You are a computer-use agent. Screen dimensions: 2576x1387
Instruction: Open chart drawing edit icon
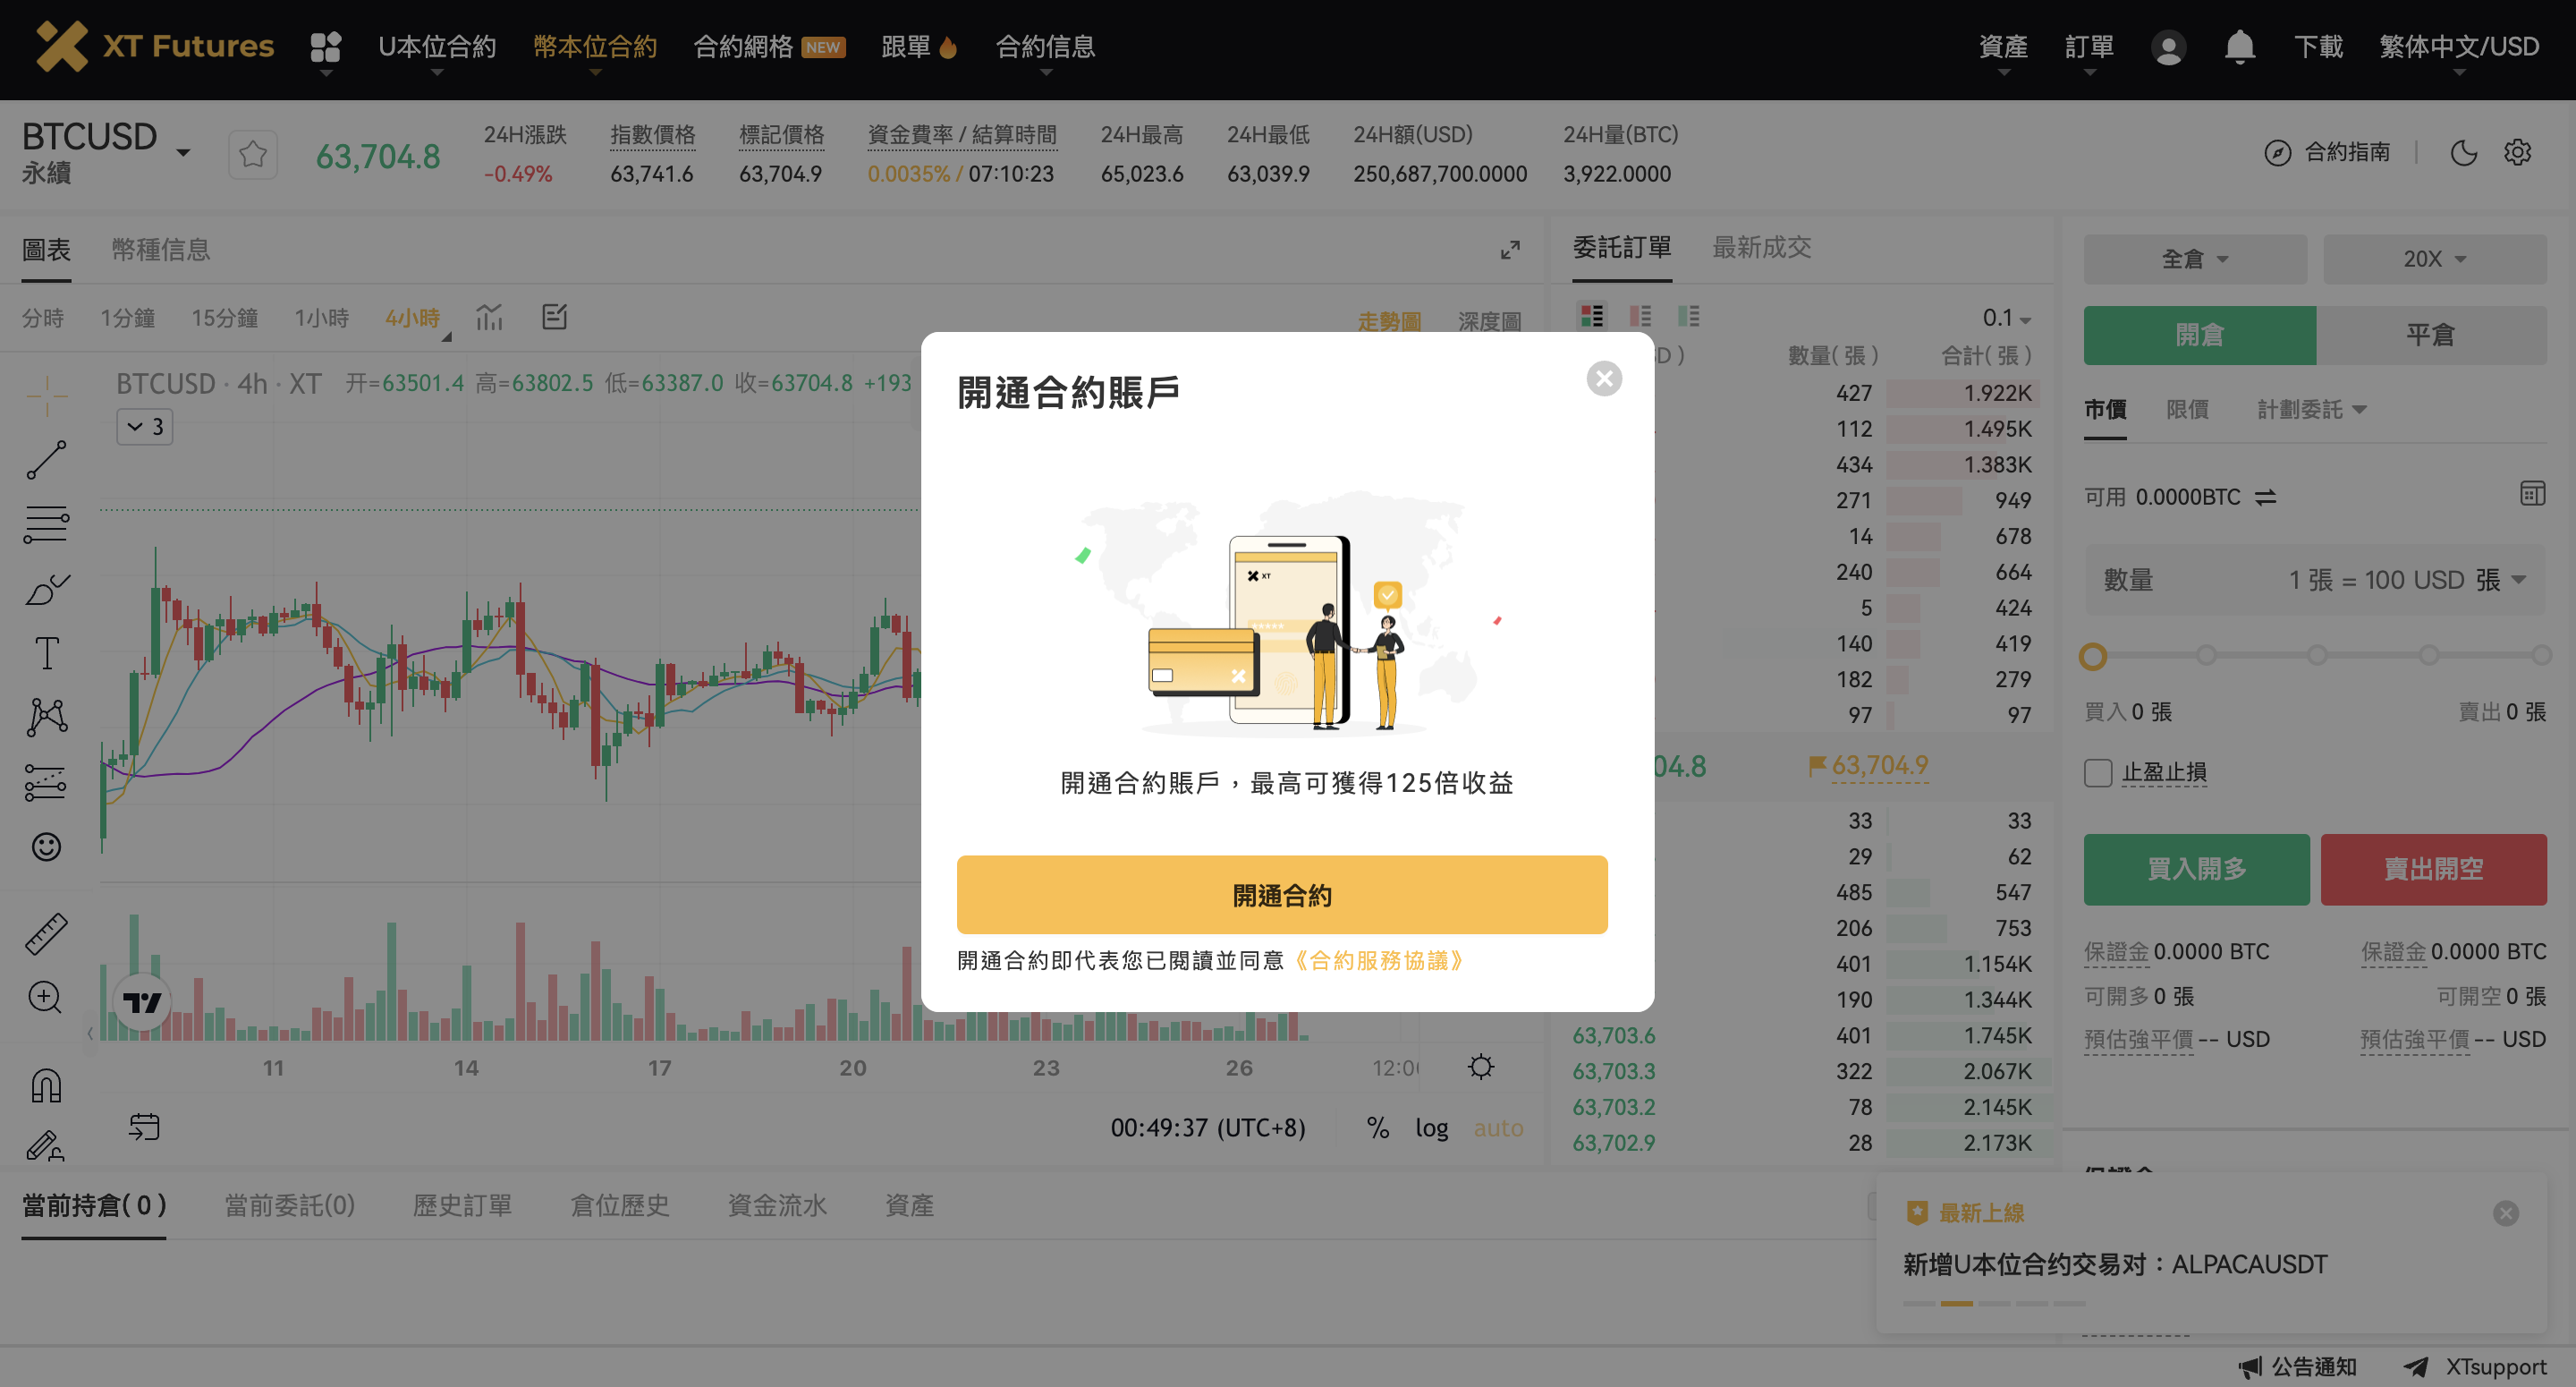(x=554, y=318)
